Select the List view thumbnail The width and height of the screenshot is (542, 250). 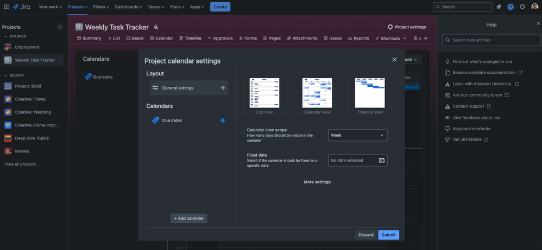tap(264, 96)
